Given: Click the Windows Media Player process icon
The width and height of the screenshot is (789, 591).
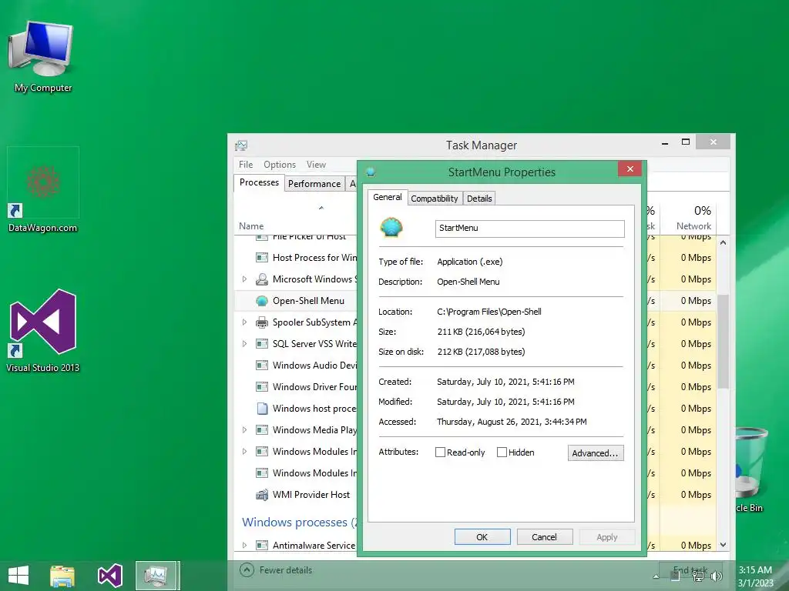Looking at the screenshot, I should [x=262, y=429].
